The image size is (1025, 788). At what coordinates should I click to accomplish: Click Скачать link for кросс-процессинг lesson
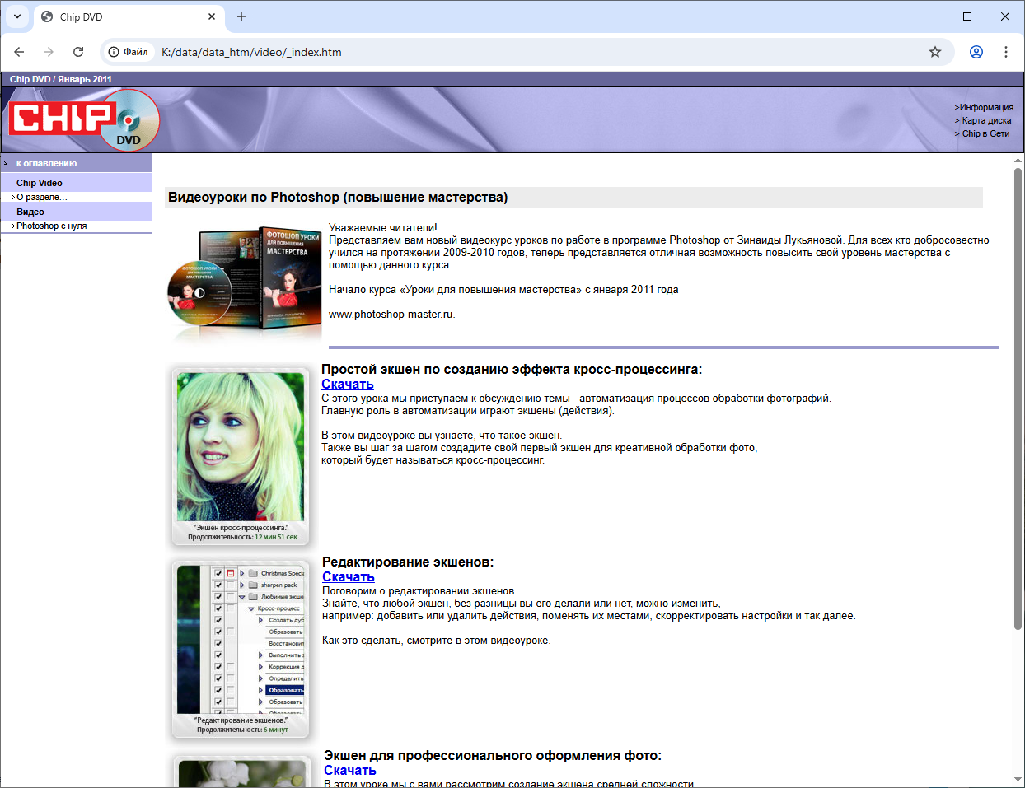(x=348, y=384)
